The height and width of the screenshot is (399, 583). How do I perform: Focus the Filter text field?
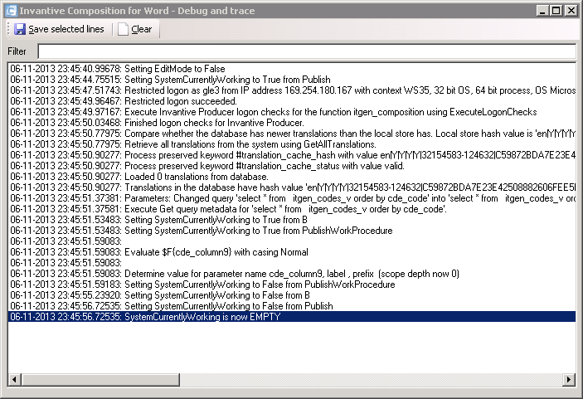(307, 51)
